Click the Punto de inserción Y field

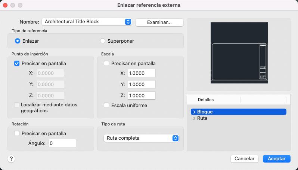50,84
